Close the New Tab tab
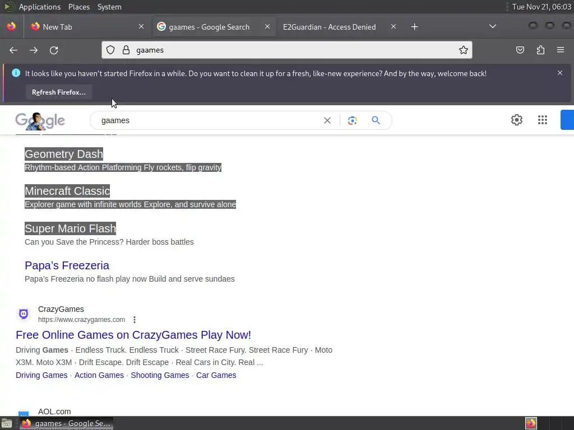 tap(141, 26)
